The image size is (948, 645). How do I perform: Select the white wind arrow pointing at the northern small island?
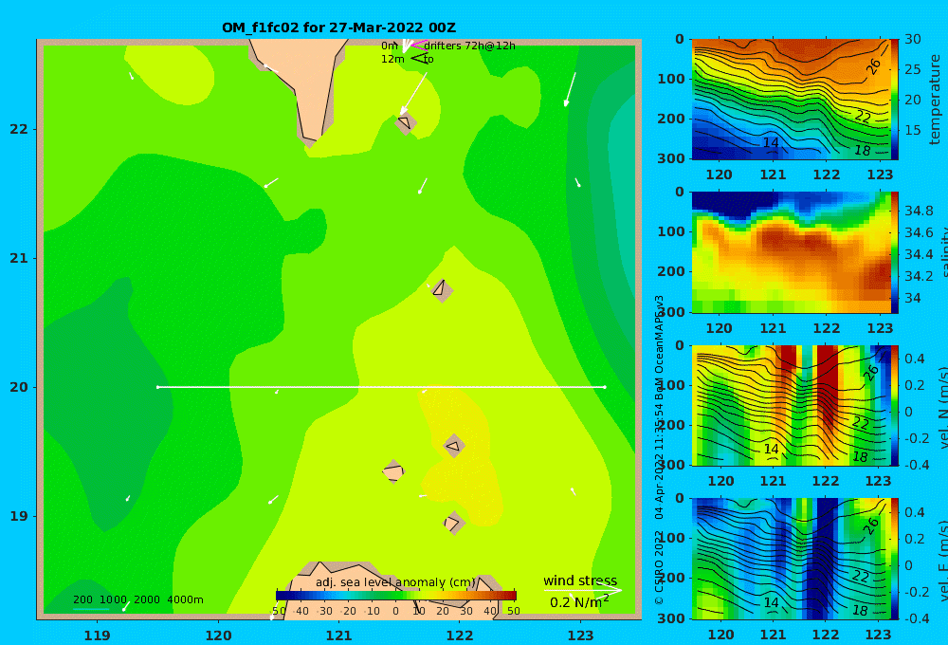(413, 94)
